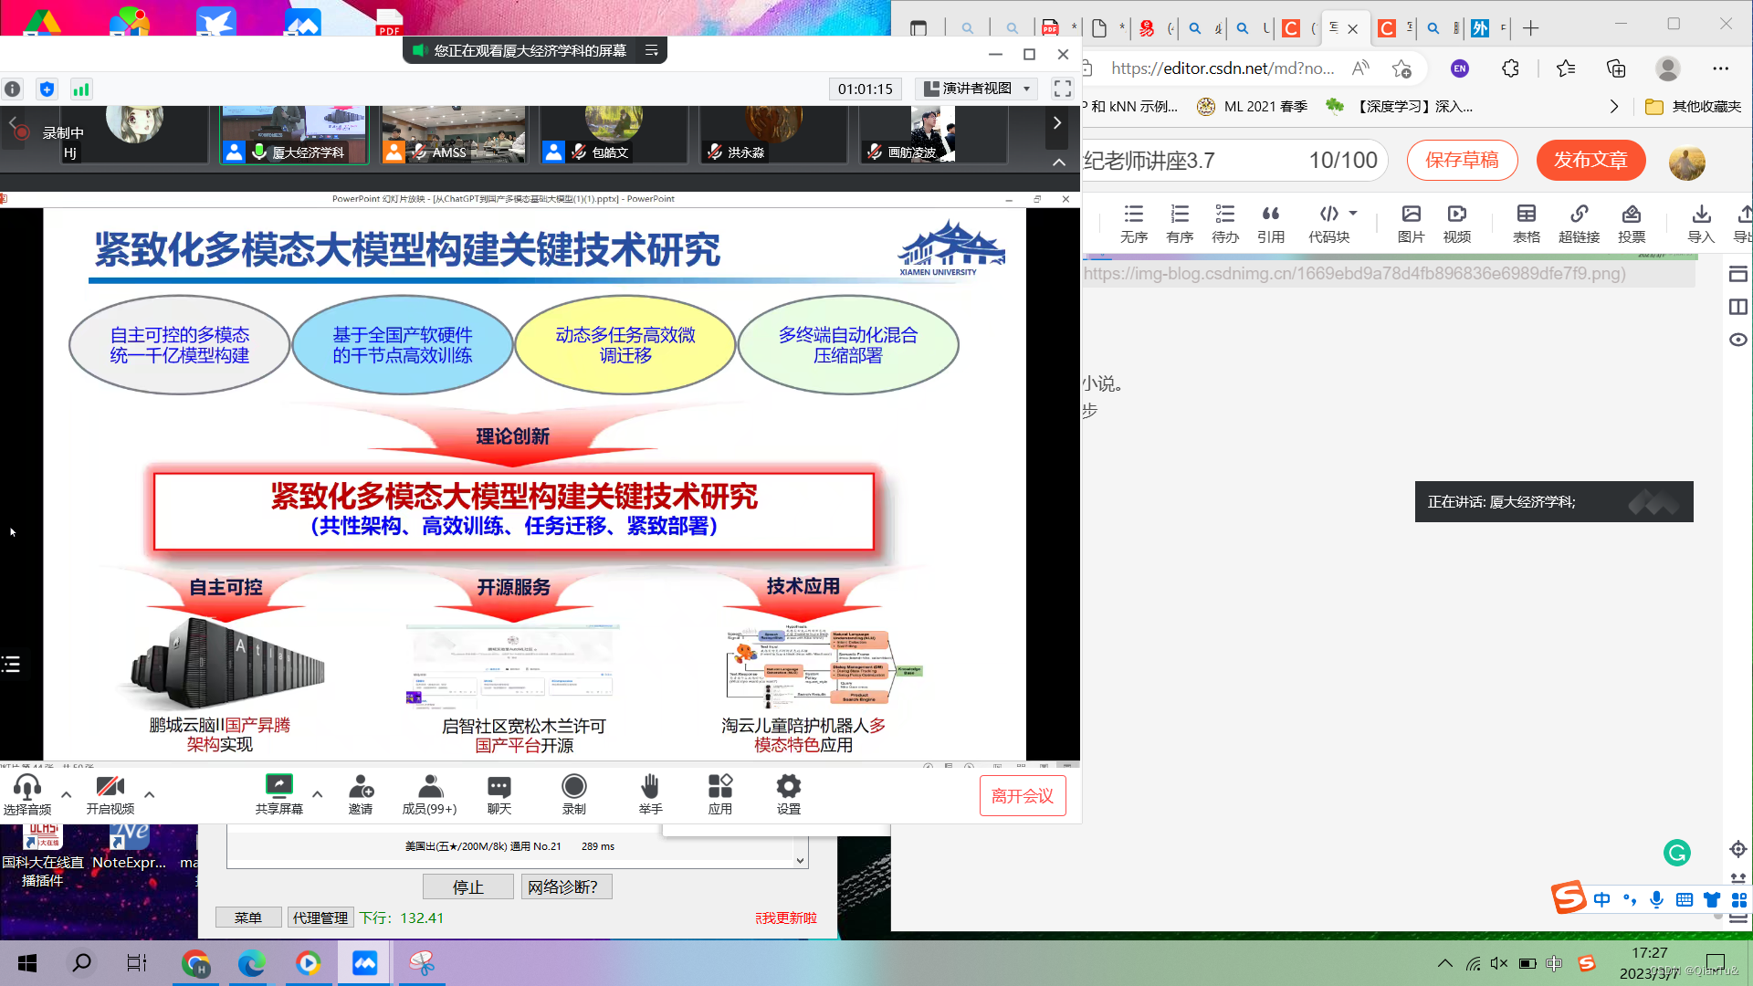Insert unordered list in CSDN editor
Image resolution: width=1753 pixels, height=986 pixels.
(1134, 224)
